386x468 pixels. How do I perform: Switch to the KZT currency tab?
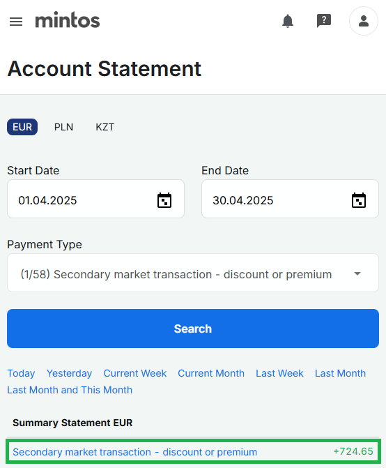pos(105,127)
